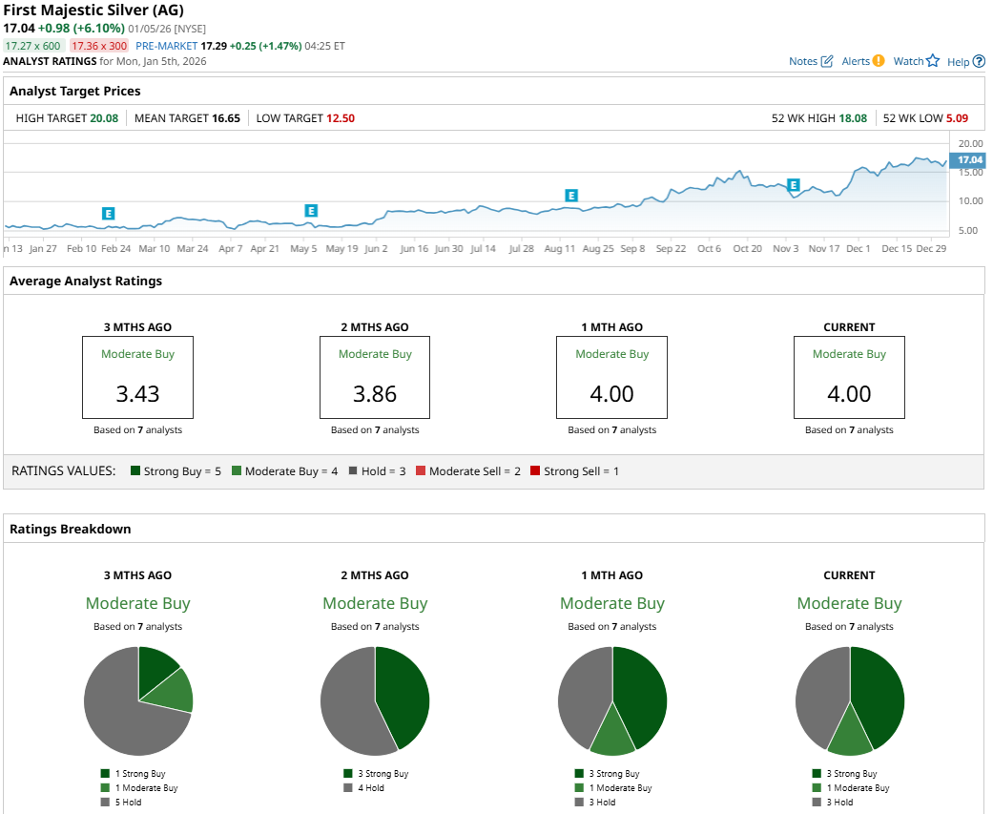This screenshot has height=814, width=993.
Task: Click the 2 MTHS AGO rating box 3.86
Action: pyautogui.click(x=375, y=377)
